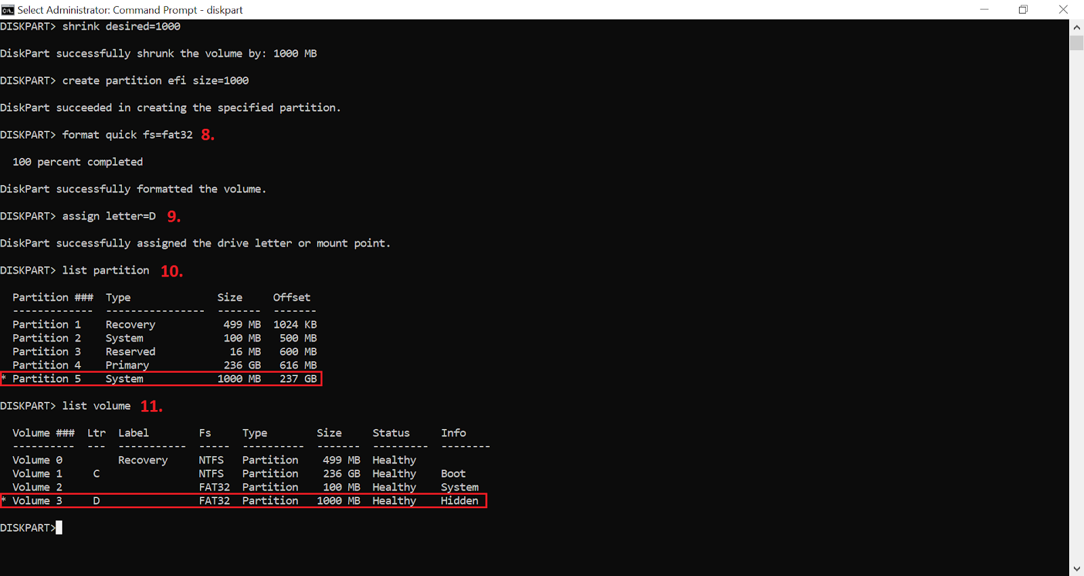
Task: Click the vertical scrollbar thumb
Action: [x=1077, y=43]
